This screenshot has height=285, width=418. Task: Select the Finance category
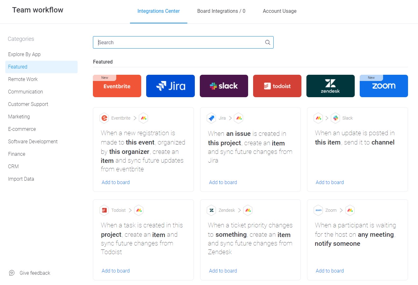point(41,154)
